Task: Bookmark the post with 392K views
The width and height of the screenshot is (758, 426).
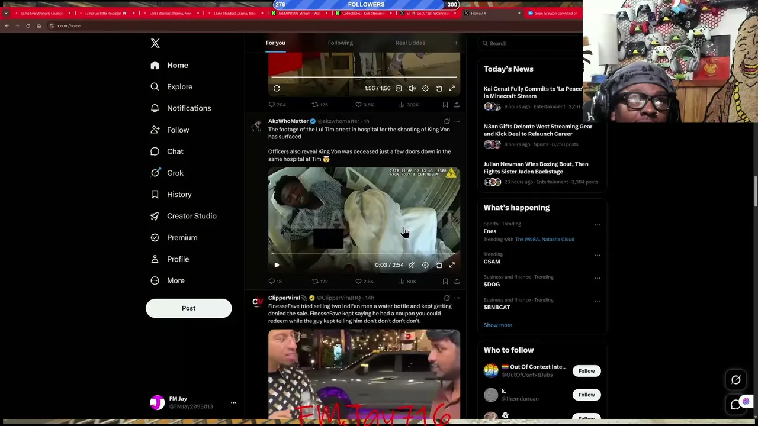Action: 445,105
